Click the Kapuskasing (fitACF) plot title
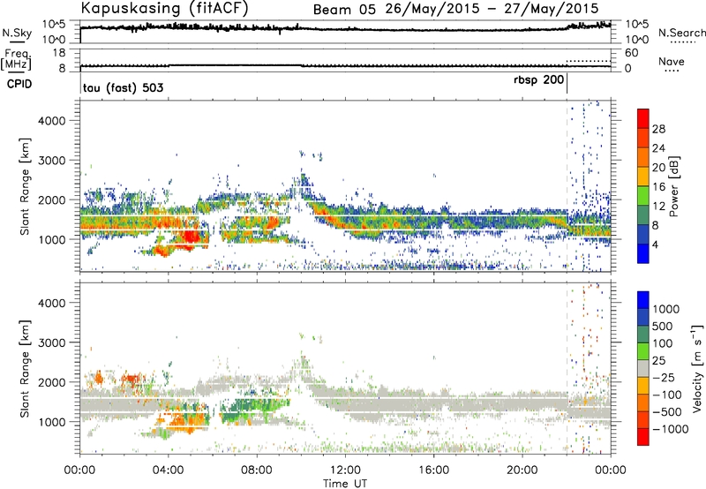706x489 pixels. coord(164,9)
